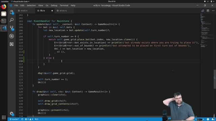The image size is (216, 121).
Task: Click the volume icon in system tray
Action: (208, 1)
